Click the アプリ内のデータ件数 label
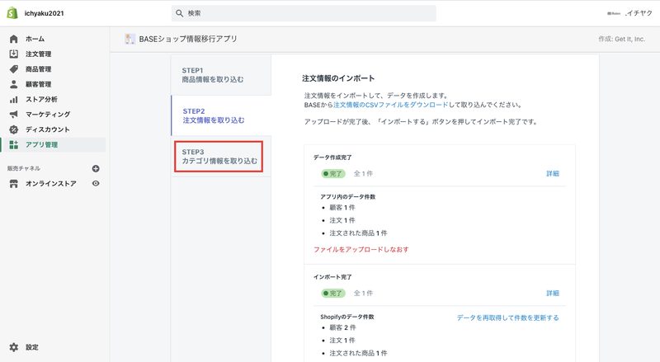Screen dimensions: 660x362 pyautogui.click(x=347, y=196)
